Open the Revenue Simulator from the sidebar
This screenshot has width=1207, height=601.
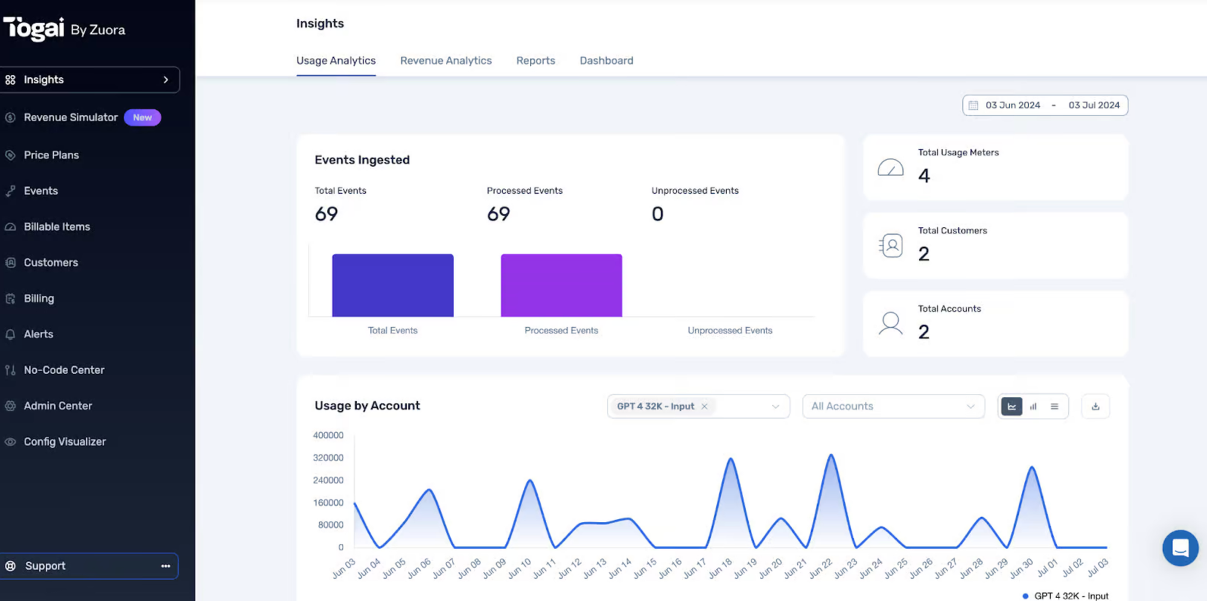pos(71,117)
